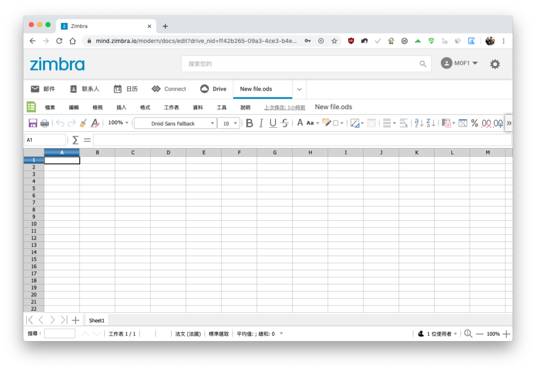Screen dimensions: 536x372
Task: Toggle italic formatting
Action: pos(261,123)
